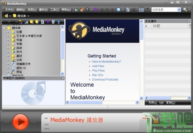Close the 专辑图片(选择的) panel
Screen dimensions: 193x133
[63, 78]
